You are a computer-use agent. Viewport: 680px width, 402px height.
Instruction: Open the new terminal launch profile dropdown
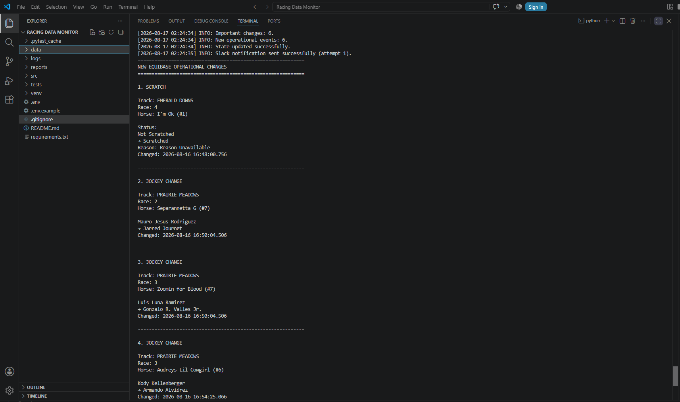point(613,21)
